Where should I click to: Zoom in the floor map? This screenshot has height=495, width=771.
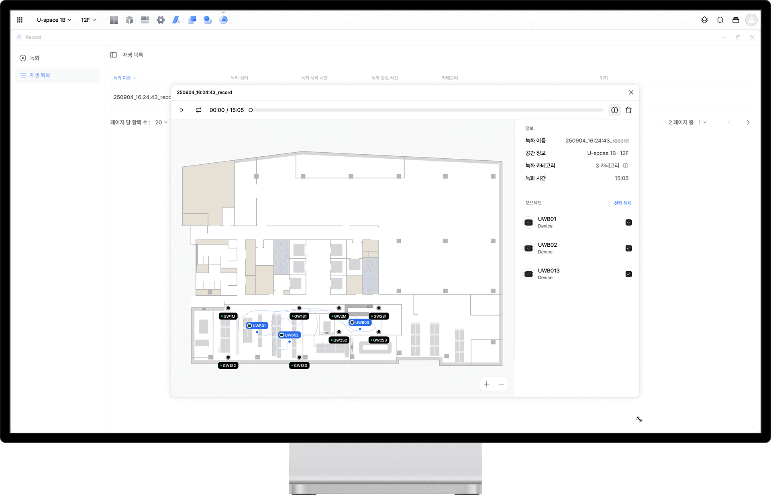(487, 384)
